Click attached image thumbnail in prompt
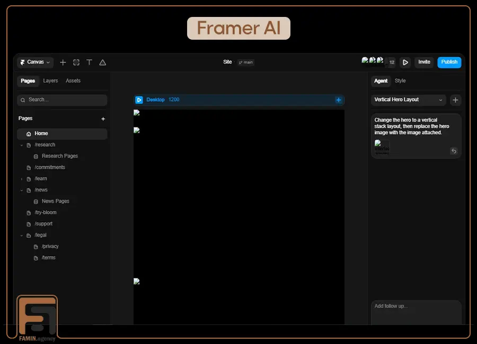The height and width of the screenshot is (344, 477). [x=382, y=147]
